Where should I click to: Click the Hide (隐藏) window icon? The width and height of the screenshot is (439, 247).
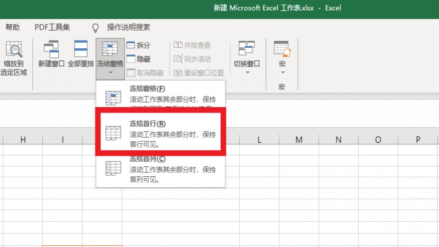point(131,59)
